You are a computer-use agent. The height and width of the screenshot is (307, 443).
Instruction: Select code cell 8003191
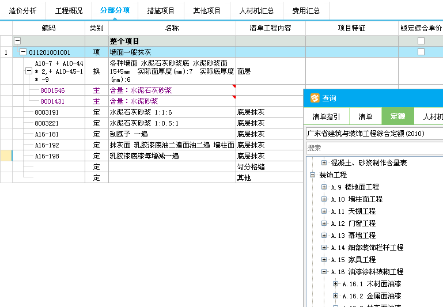click(47, 112)
